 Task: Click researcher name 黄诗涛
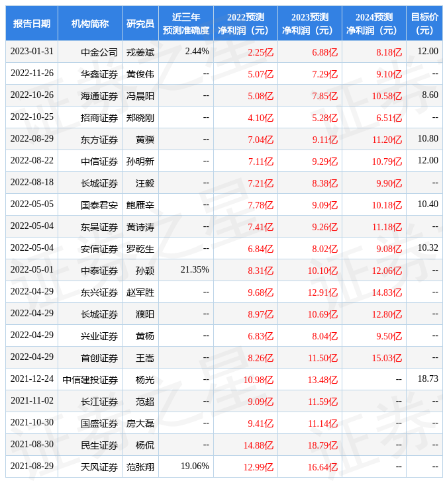[x=140, y=227]
